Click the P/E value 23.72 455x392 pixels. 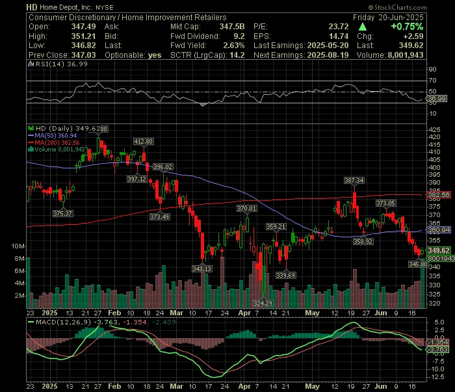coord(339,27)
